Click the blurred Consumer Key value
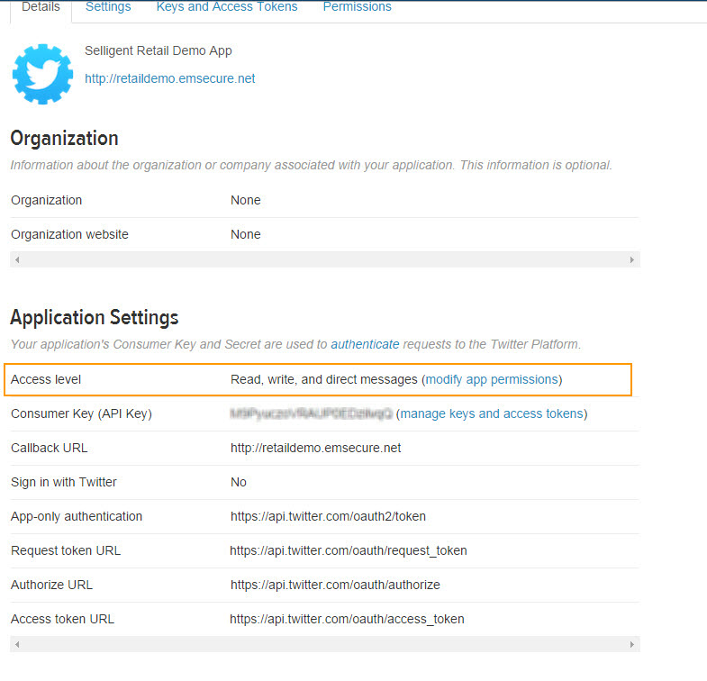This screenshot has width=707, height=681. click(311, 413)
